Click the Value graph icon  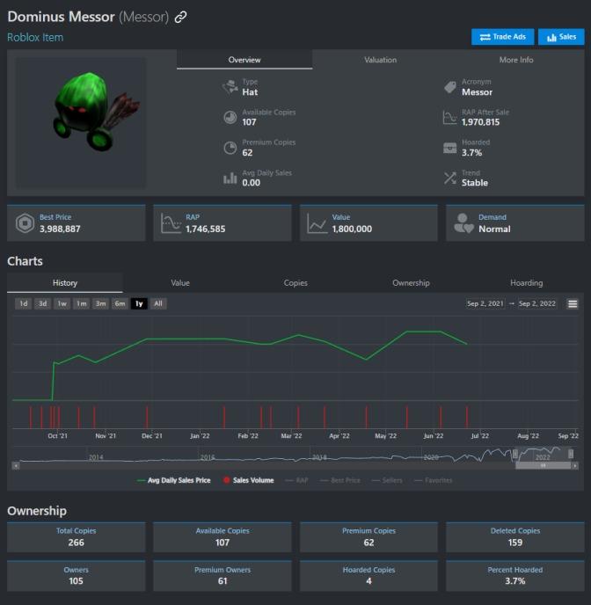point(317,223)
